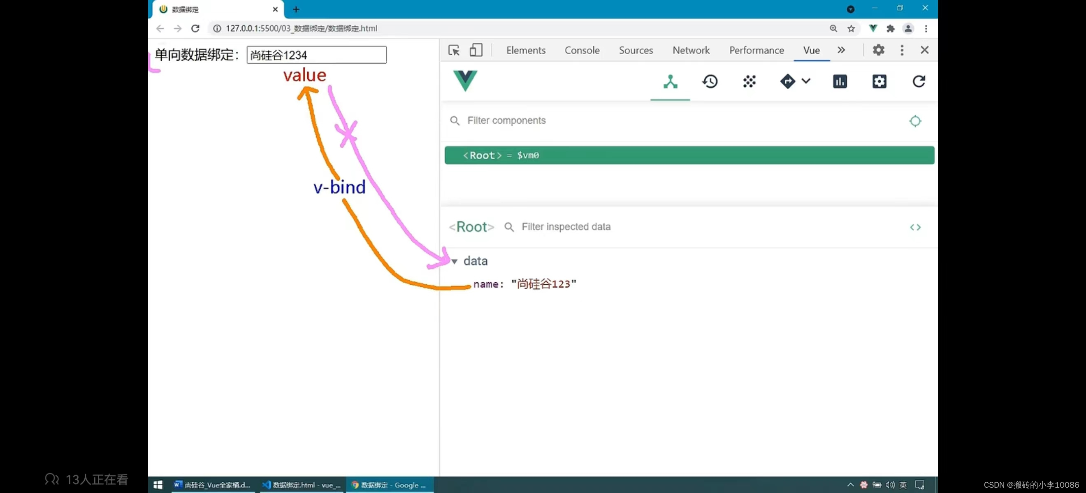This screenshot has width=1086, height=493.
Task: Enable component selection targeting icon in Filter components bar
Action: 915,121
